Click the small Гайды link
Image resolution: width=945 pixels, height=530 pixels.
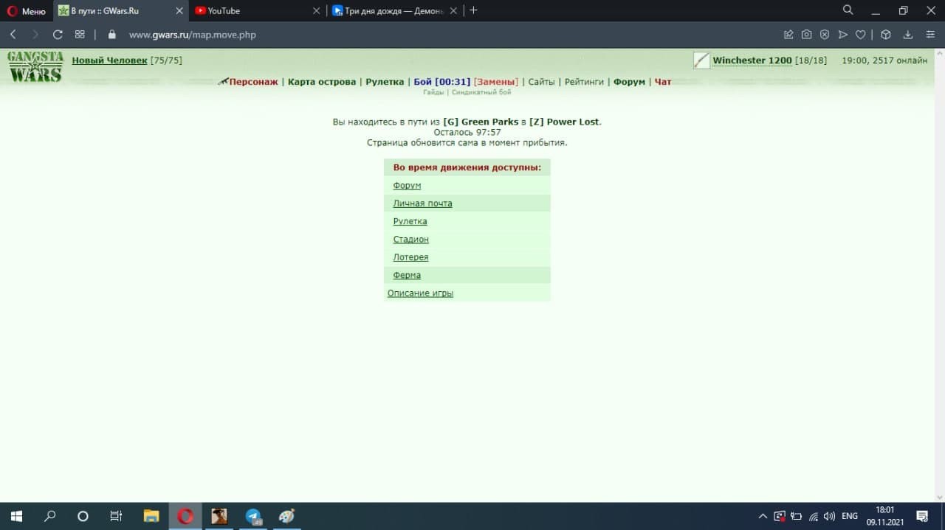(x=433, y=92)
